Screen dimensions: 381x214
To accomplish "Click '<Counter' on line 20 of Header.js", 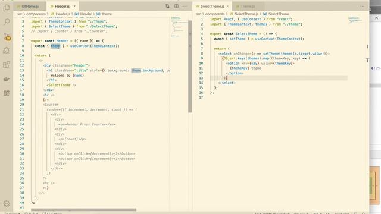I will [x=51, y=105].
